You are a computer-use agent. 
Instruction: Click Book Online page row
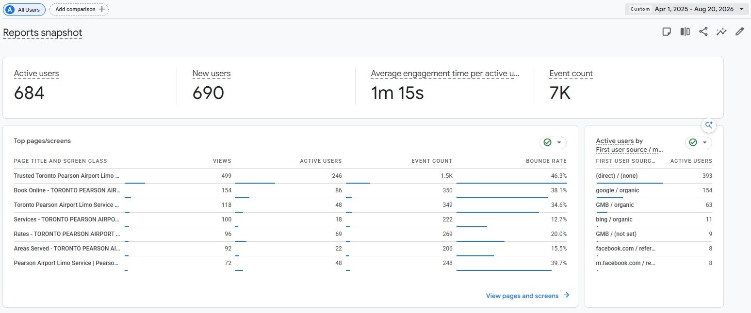pyautogui.click(x=290, y=190)
